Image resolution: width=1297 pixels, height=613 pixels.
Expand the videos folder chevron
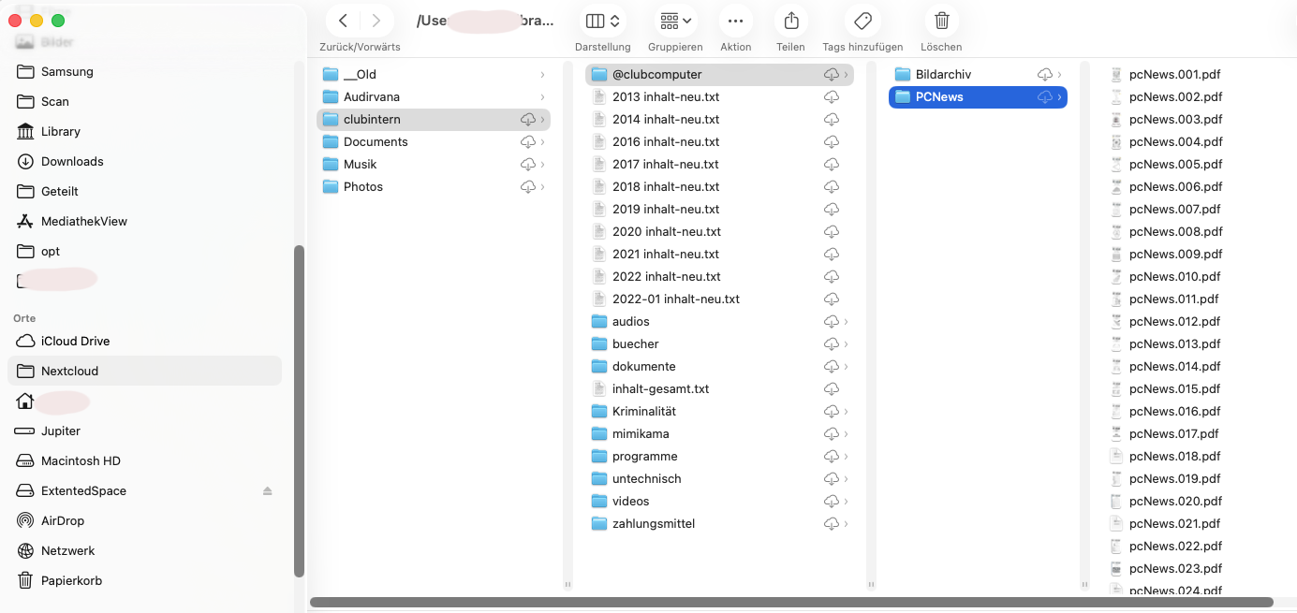[x=846, y=502]
